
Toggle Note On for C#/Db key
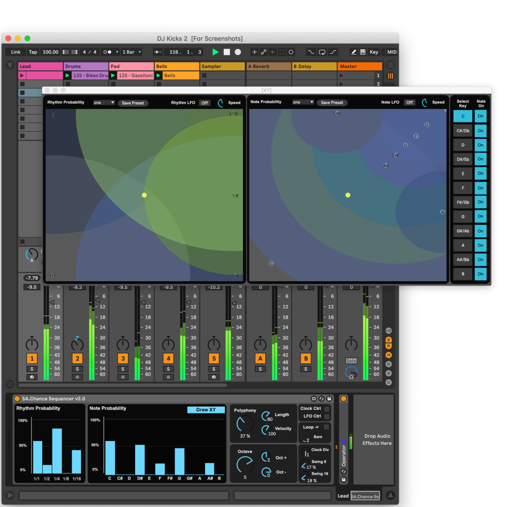[x=480, y=131]
